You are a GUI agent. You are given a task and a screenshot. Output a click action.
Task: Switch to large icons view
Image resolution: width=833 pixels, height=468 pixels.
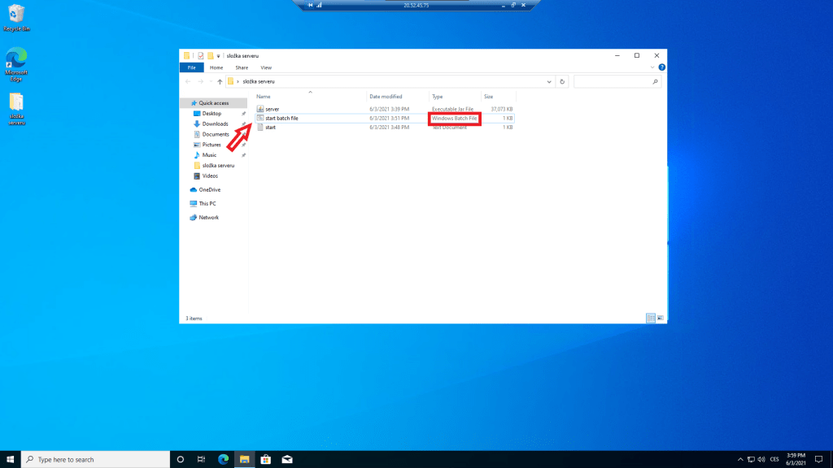(x=661, y=318)
